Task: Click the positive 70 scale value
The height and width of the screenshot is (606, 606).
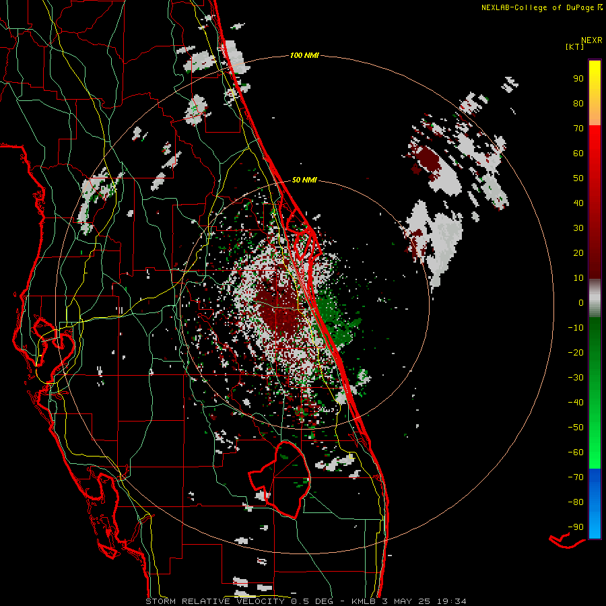Action: 578,129
